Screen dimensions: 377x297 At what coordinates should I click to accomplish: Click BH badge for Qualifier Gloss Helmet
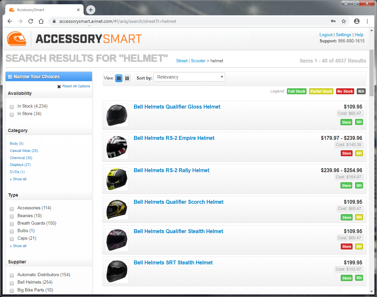coord(359,122)
